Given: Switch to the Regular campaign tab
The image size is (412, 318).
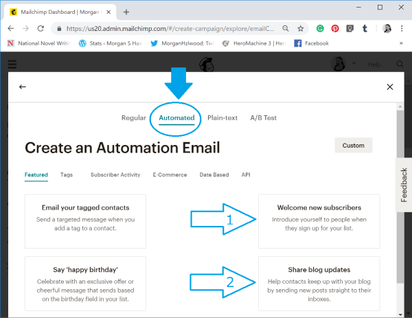Looking at the screenshot, I should pos(134,117).
